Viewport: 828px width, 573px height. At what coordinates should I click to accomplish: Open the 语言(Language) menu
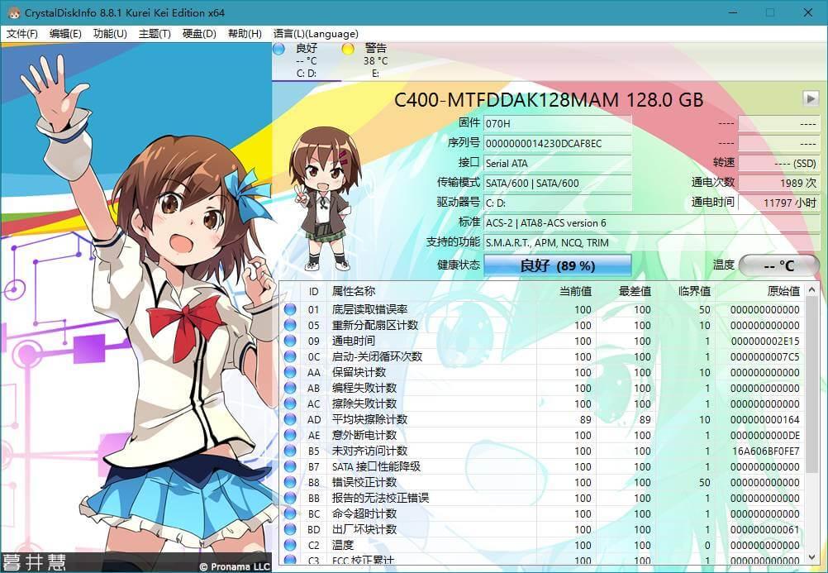tap(316, 33)
